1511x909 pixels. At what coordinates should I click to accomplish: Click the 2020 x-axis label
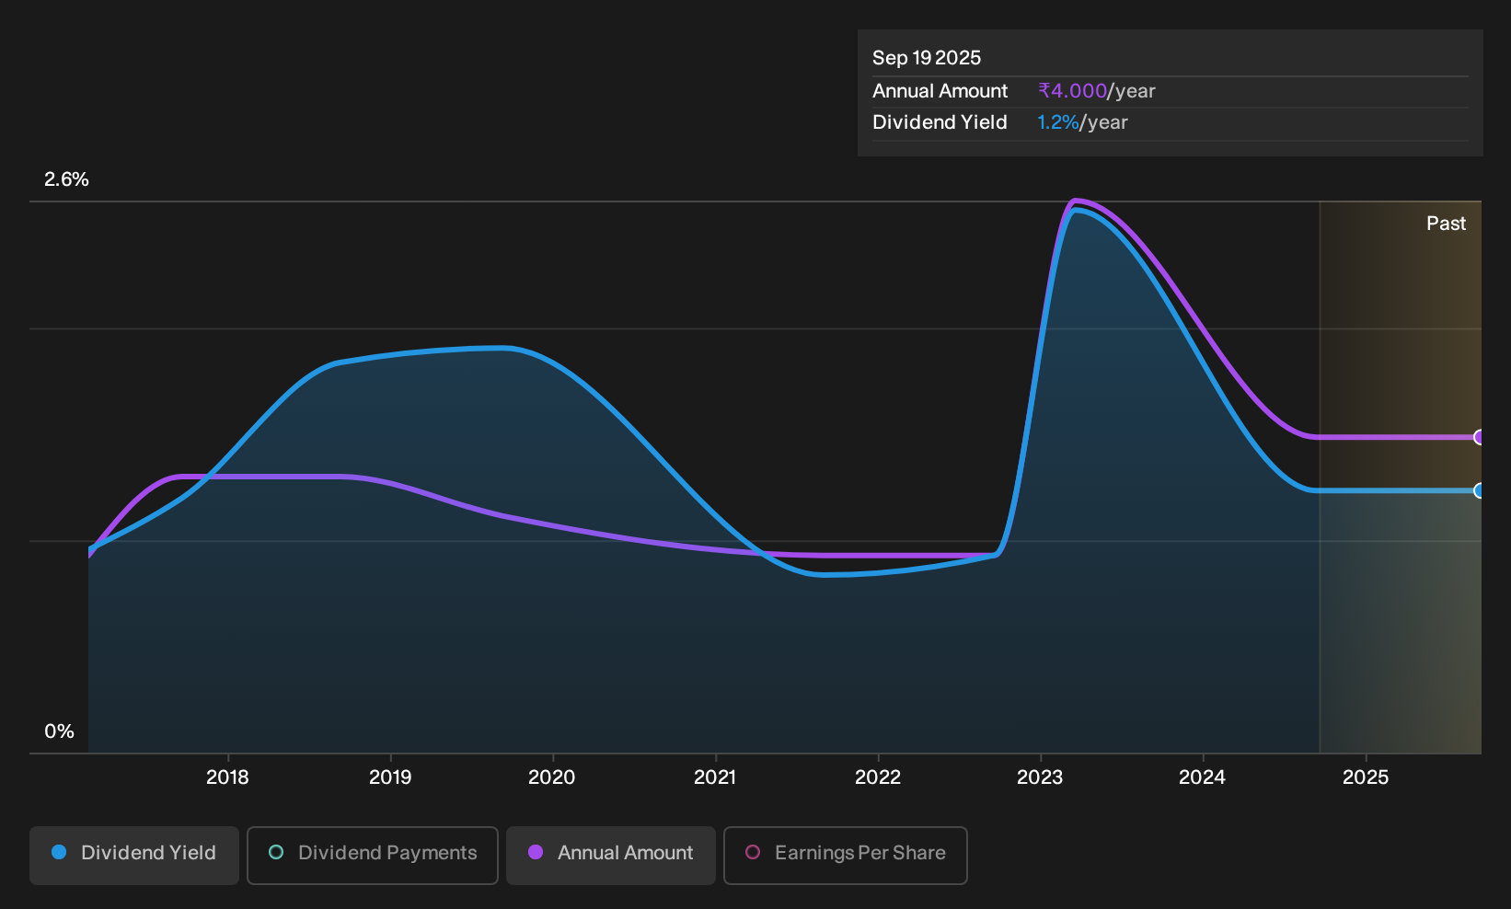[552, 777]
